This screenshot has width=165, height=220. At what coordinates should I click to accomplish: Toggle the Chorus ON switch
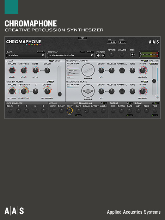tap(131, 103)
